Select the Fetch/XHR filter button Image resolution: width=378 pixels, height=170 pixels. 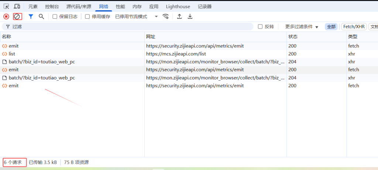(x=354, y=26)
